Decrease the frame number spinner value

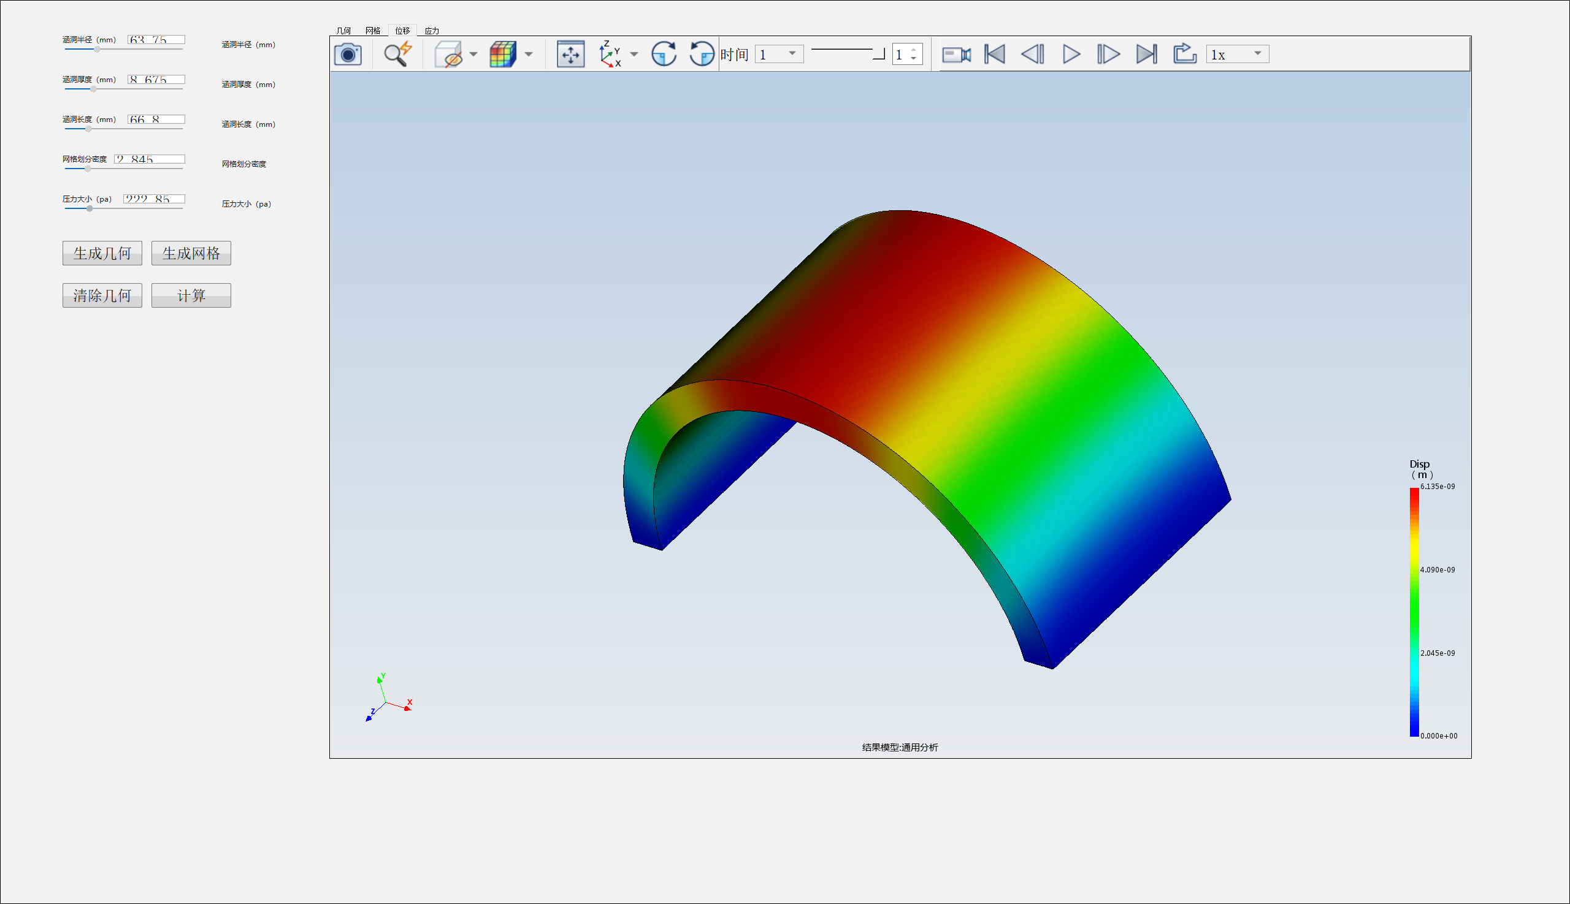[x=913, y=58]
